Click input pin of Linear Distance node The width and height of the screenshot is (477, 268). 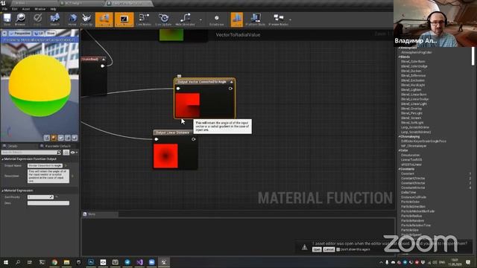coord(157,139)
